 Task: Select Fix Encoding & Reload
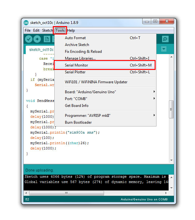105,52
